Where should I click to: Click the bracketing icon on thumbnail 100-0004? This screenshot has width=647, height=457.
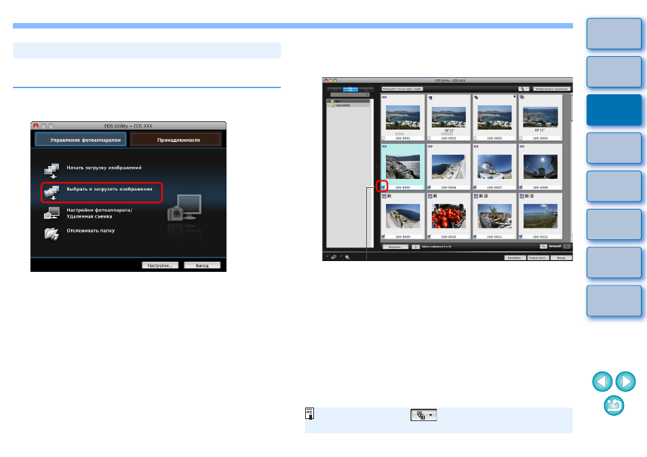coord(522,98)
